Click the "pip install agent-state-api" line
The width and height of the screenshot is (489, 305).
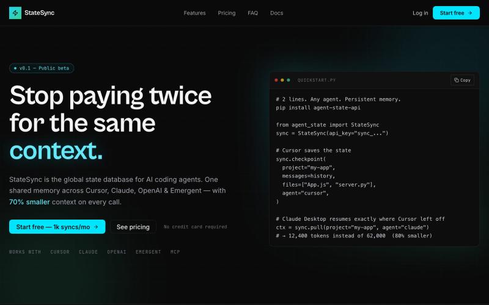tap(318, 108)
